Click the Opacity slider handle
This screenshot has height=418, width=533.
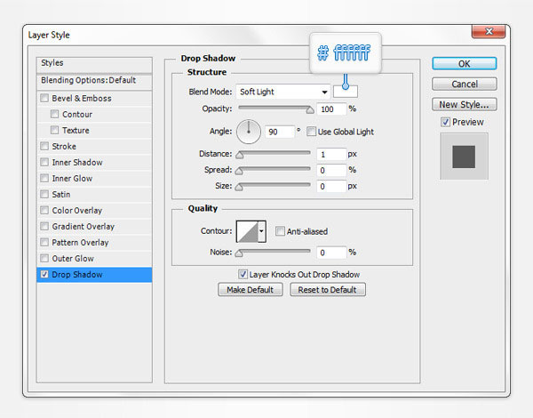point(310,110)
